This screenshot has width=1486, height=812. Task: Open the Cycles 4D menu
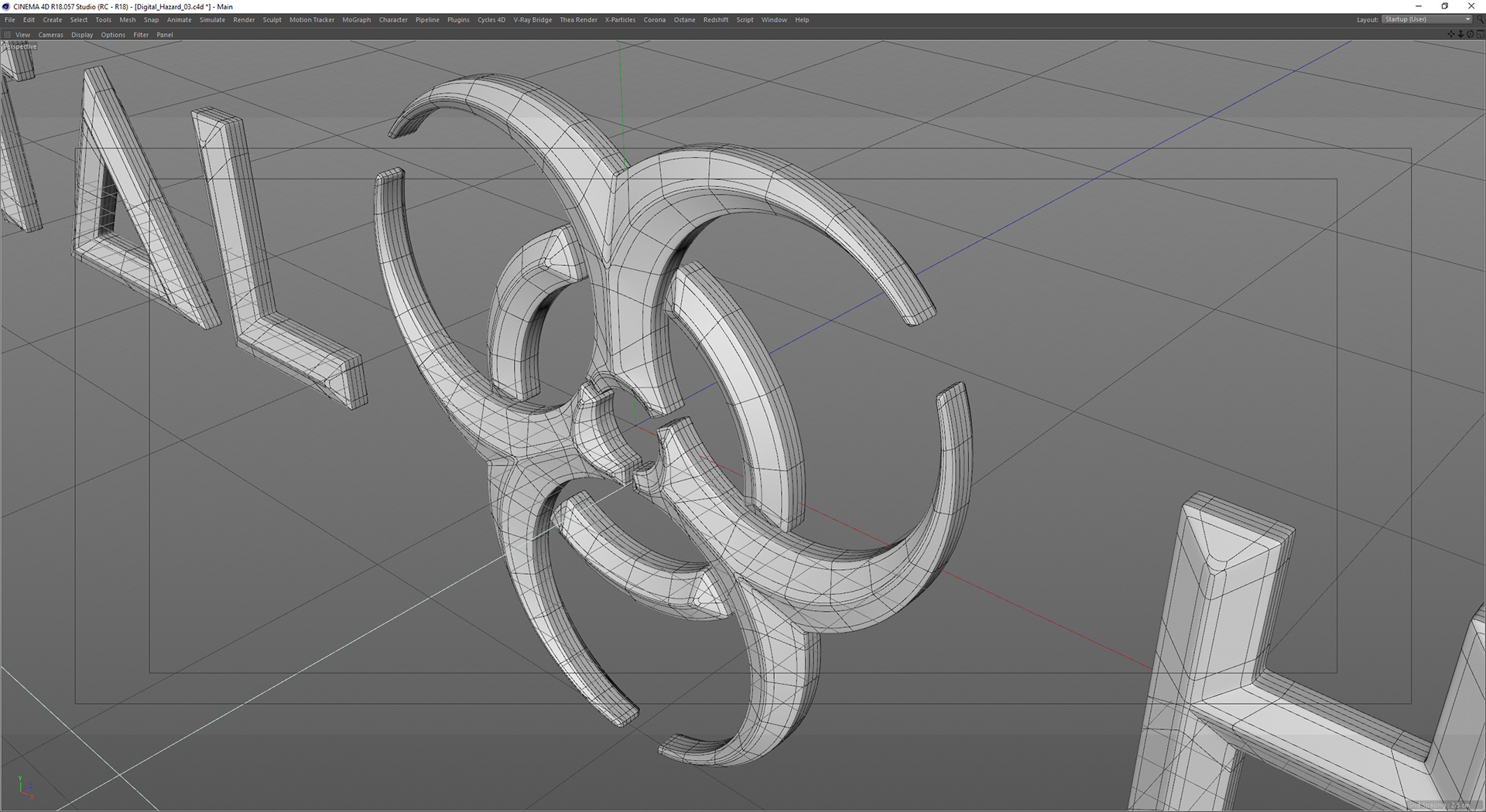tap(491, 20)
